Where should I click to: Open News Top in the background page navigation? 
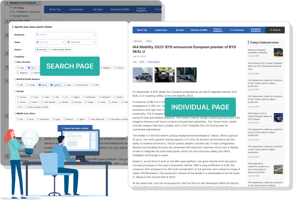pos(55,10)
